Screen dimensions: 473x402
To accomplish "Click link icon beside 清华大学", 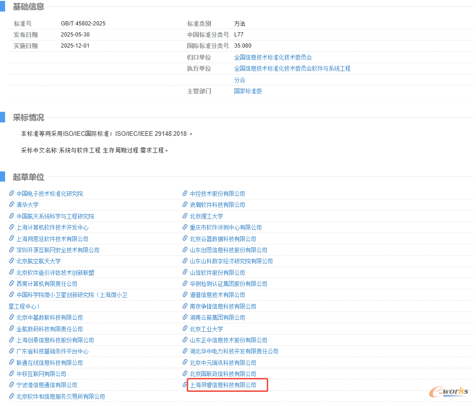I will [x=12, y=205].
